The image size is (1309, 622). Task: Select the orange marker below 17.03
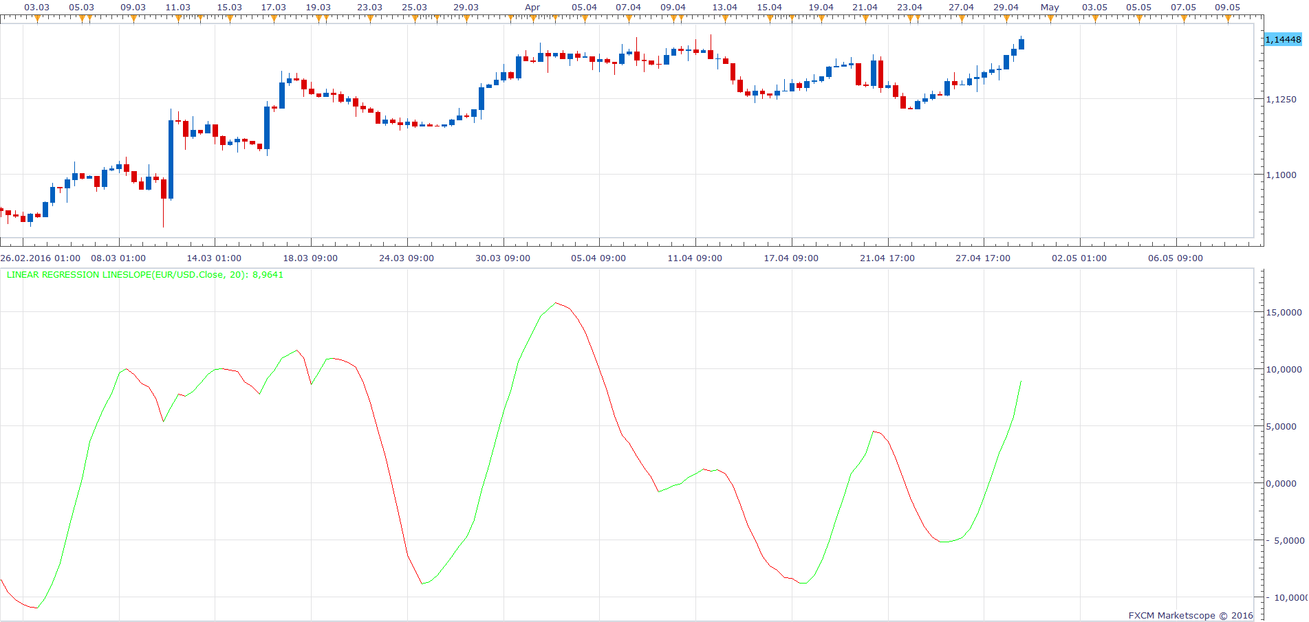click(274, 19)
